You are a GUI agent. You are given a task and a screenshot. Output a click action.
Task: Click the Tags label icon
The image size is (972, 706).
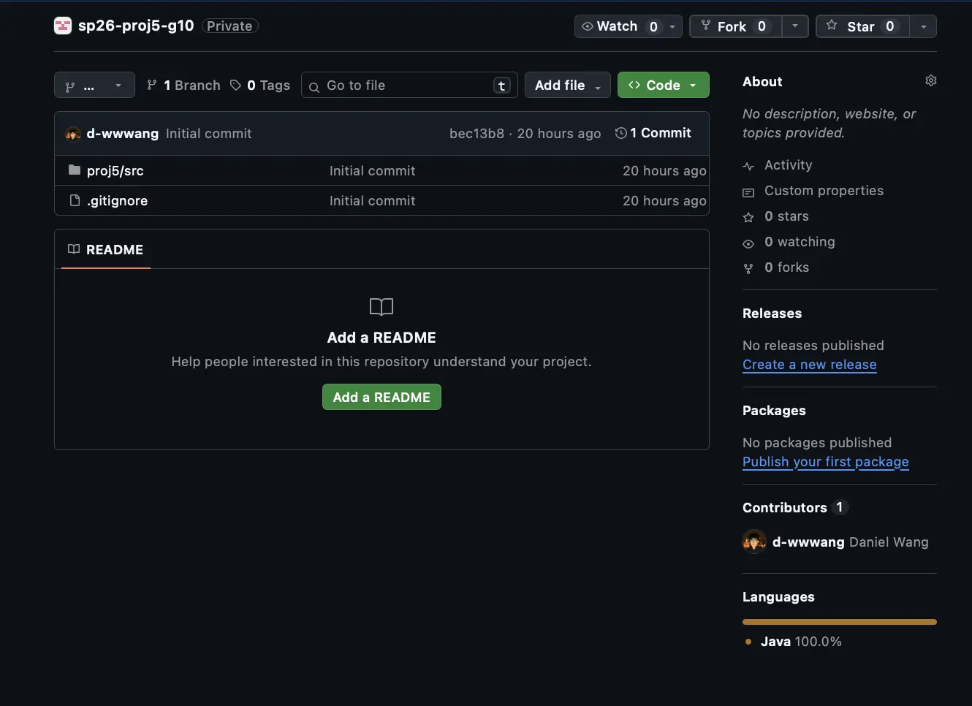click(235, 85)
